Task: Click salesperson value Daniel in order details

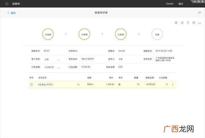Action: point(122,51)
